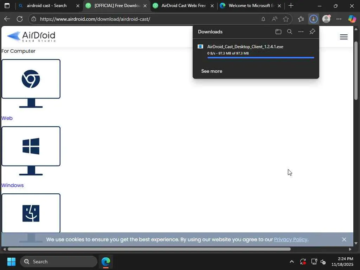View site information lock icon
The width and height of the screenshot is (360, 270).
[x=34, y=19]
